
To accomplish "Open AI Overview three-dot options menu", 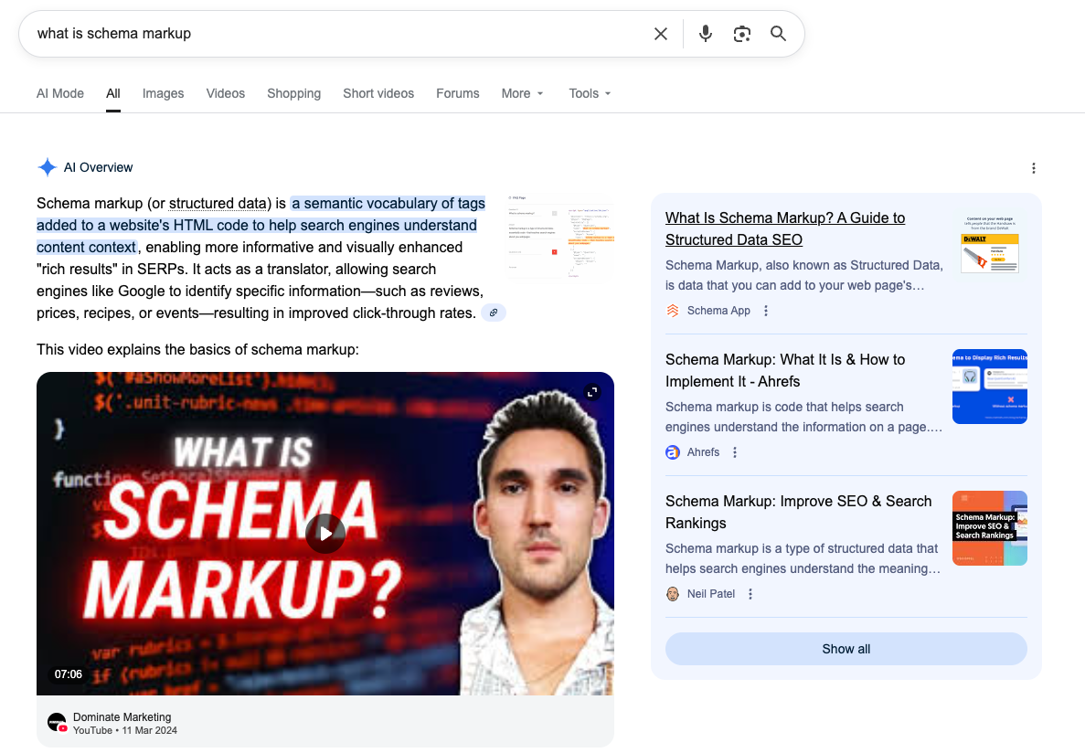I will tap(1034, 168).
